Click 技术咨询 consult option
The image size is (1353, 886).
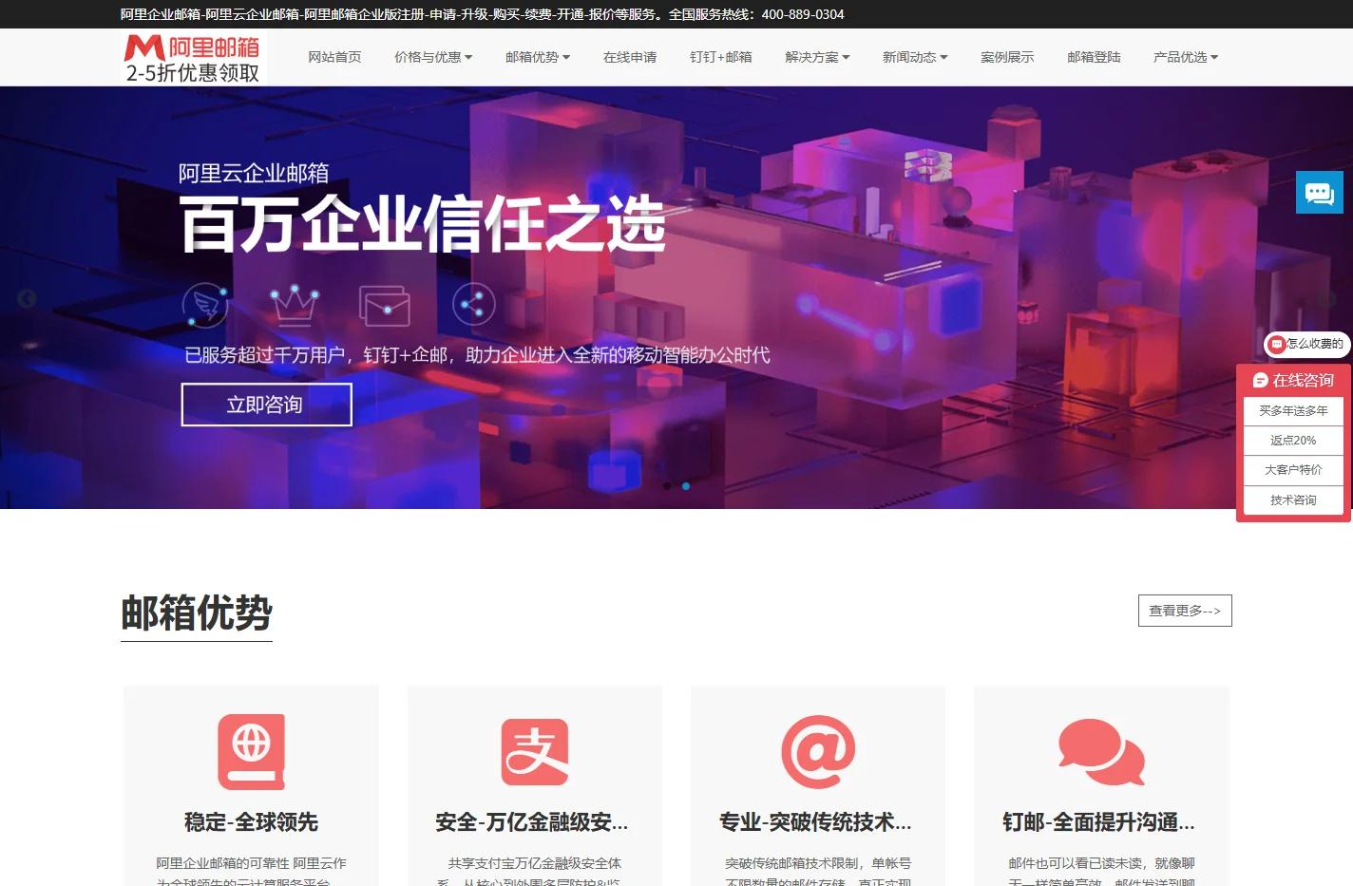tap(1293, 500)
